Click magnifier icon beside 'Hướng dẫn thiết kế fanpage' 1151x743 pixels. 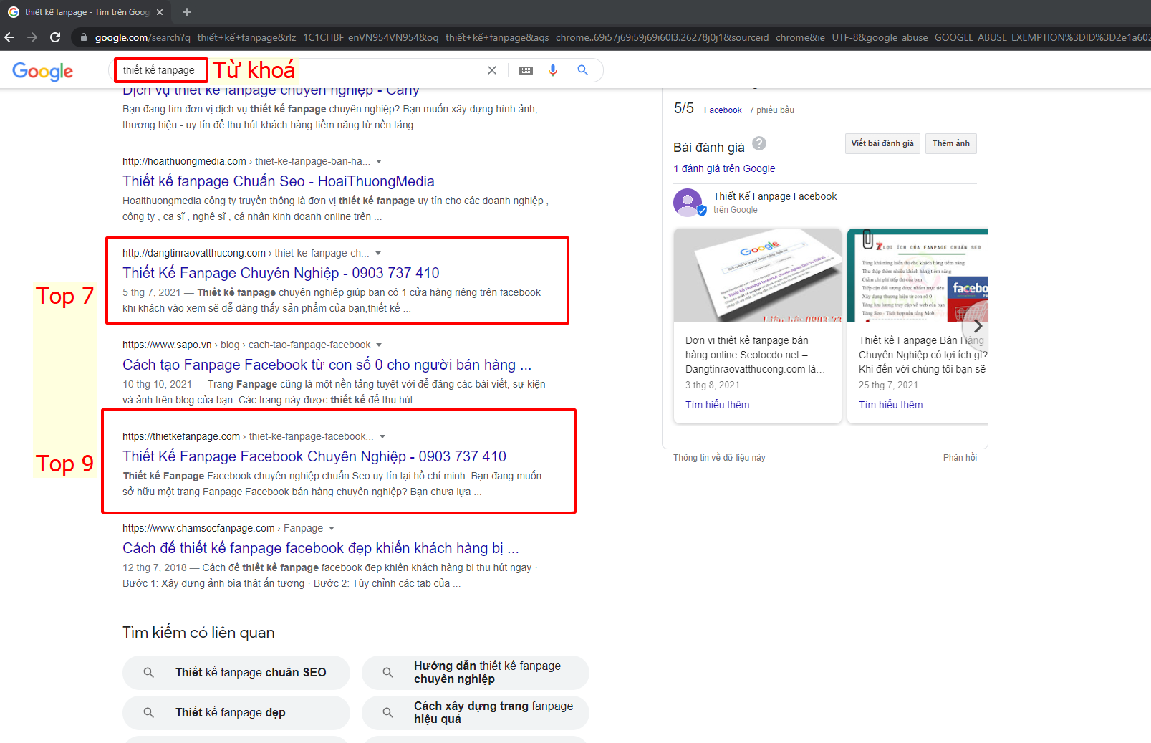387,673
